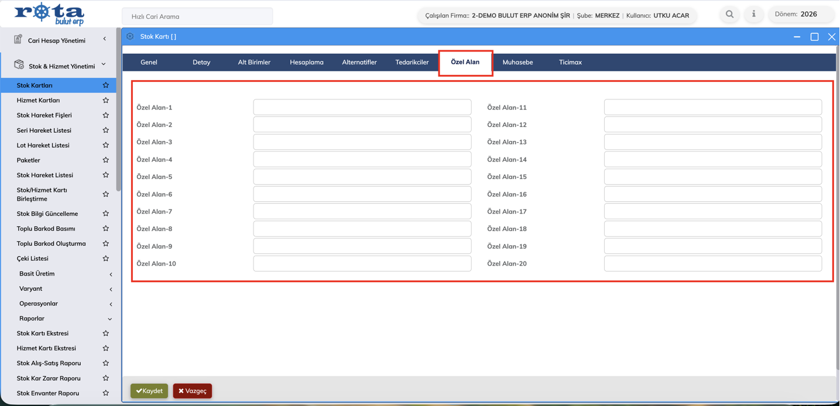840x406 pixels.
Task: Star the Stok Envanter Raporu entry
Action: point(105,393)
